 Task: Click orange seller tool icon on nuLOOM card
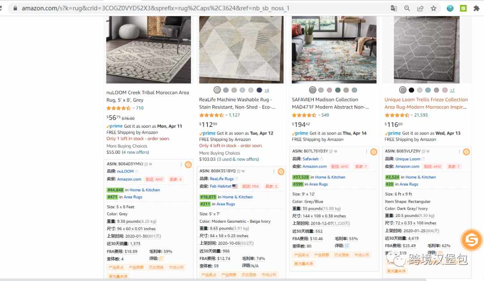click(x=188, y=164)
